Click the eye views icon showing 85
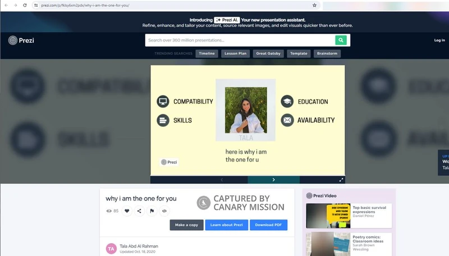Image resolution: width=449 pixels, height=256 pixels. coord(109,211)
